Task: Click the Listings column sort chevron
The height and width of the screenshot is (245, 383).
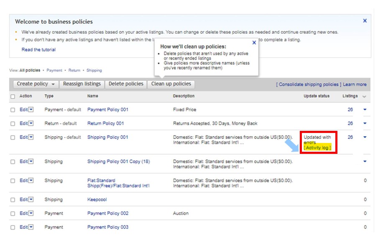Action: [x=364, y=97]
